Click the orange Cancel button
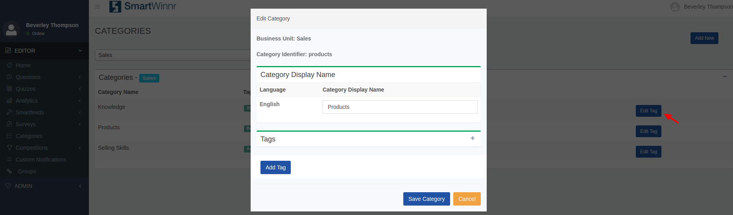The width and height of the screenshot is (733, 215). (467, 199)
